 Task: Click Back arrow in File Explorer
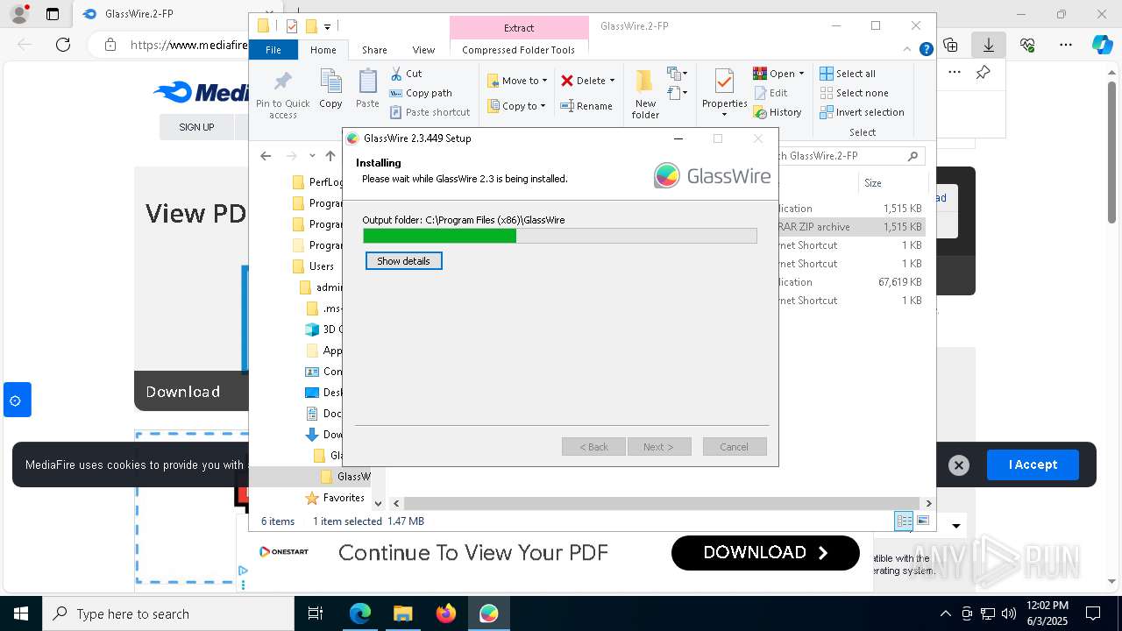[266, 156]
